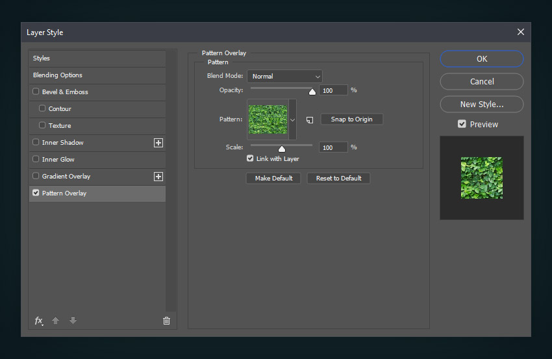Create new preset from current pattern icon
This screenshot has height=359, width=552.
coord(310,119)
